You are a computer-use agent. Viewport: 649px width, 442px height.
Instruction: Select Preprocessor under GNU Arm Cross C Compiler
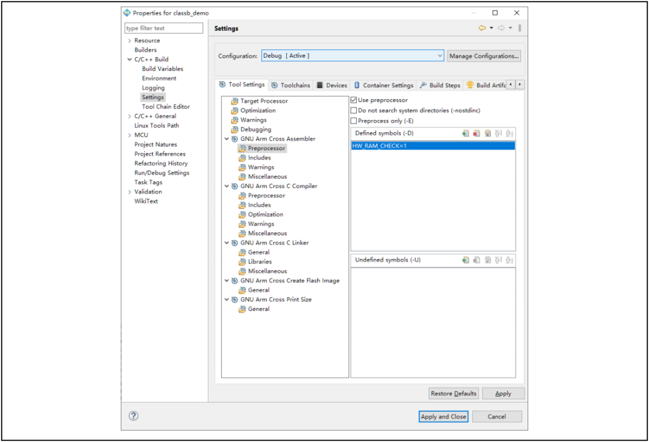point(267,196)
